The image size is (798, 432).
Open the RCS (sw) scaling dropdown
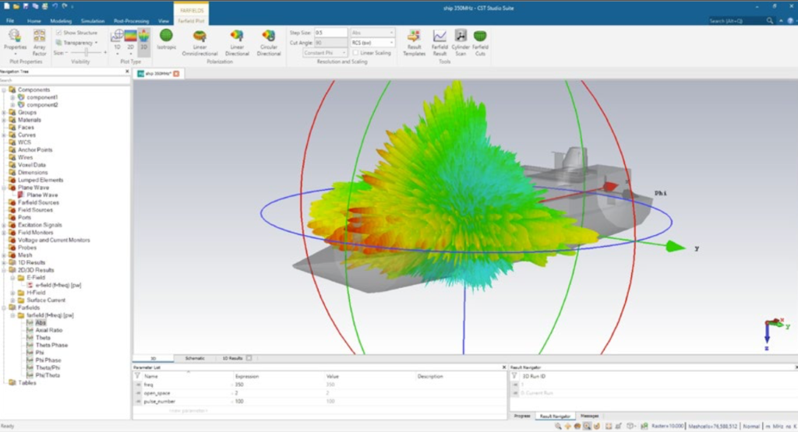click(x=373, y=43)
